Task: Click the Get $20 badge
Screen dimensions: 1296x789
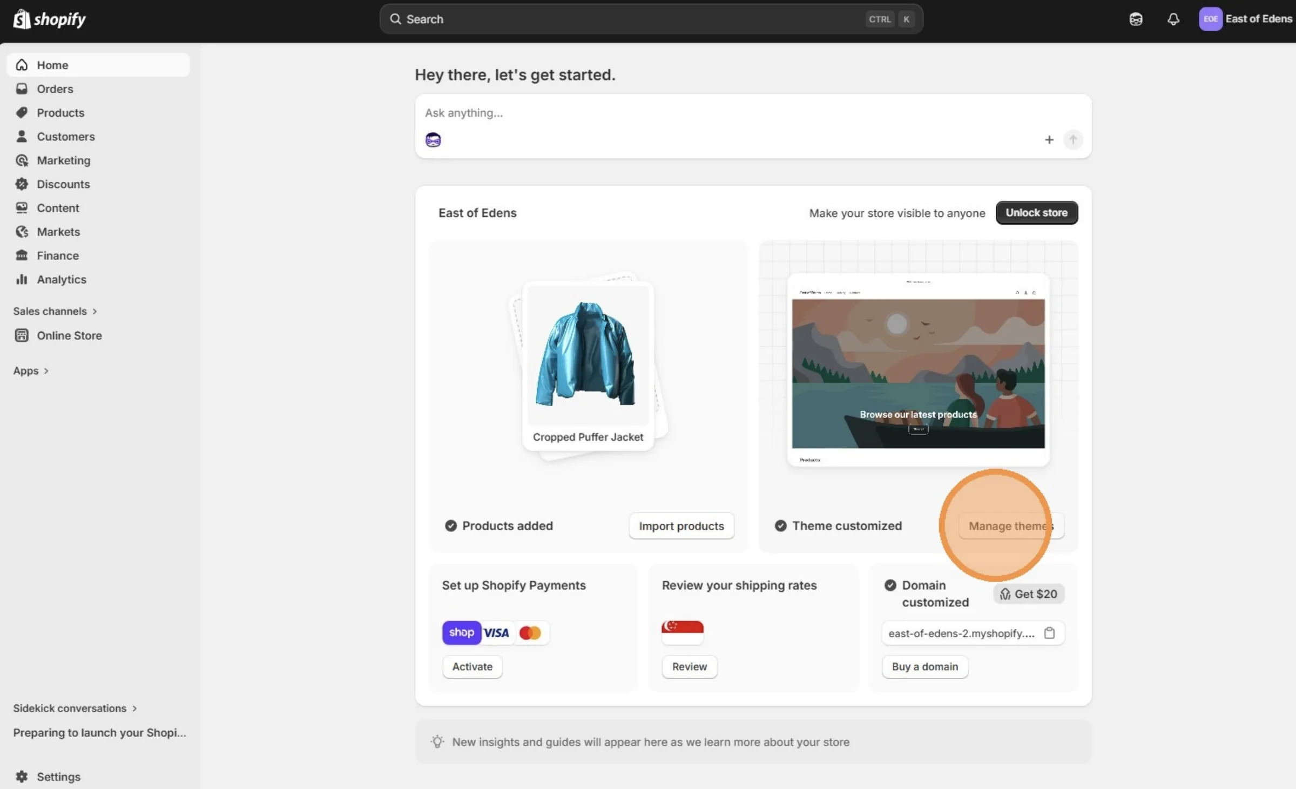Action: [1028, 594]
